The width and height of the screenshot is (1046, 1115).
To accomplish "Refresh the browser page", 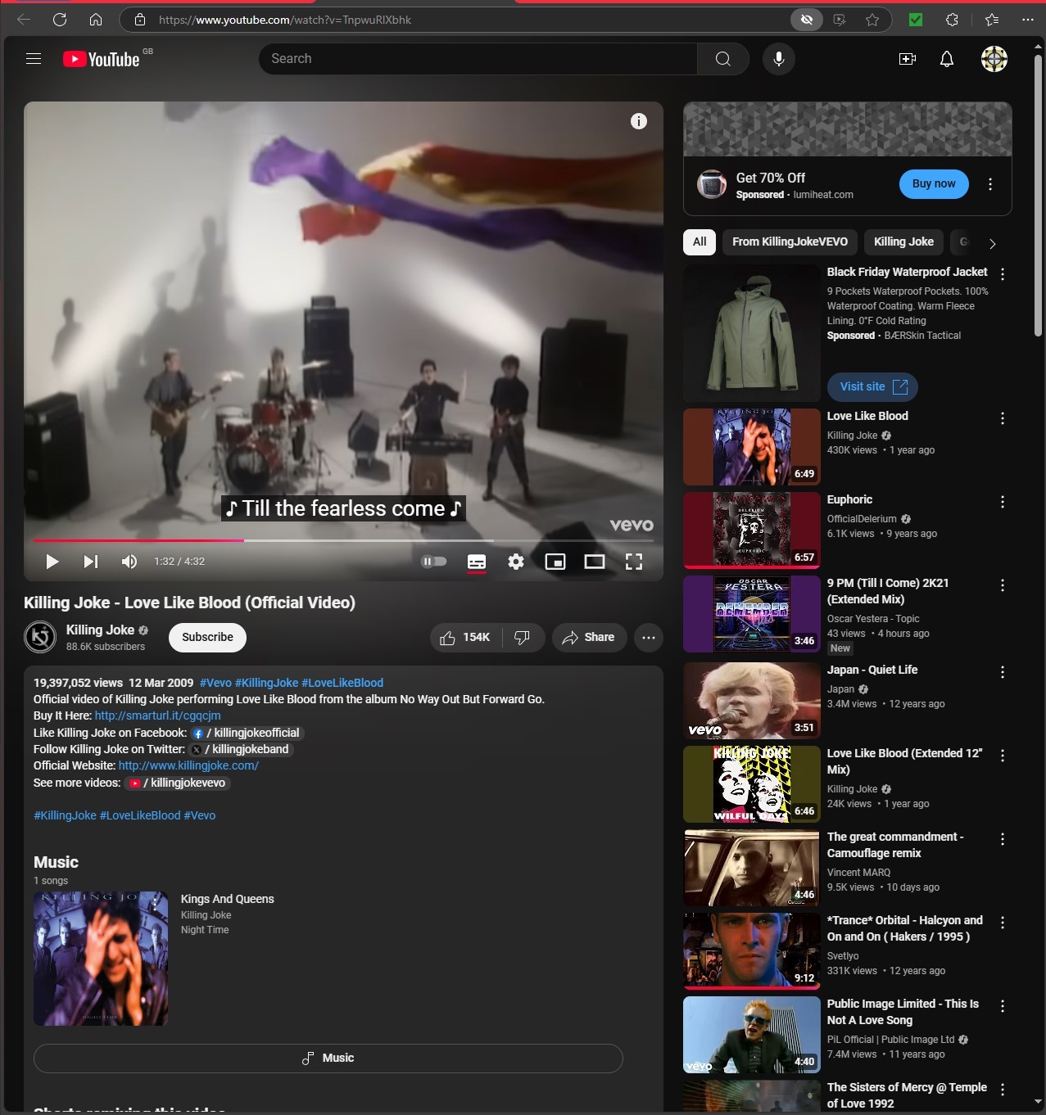I will click(x=60, y=20).
